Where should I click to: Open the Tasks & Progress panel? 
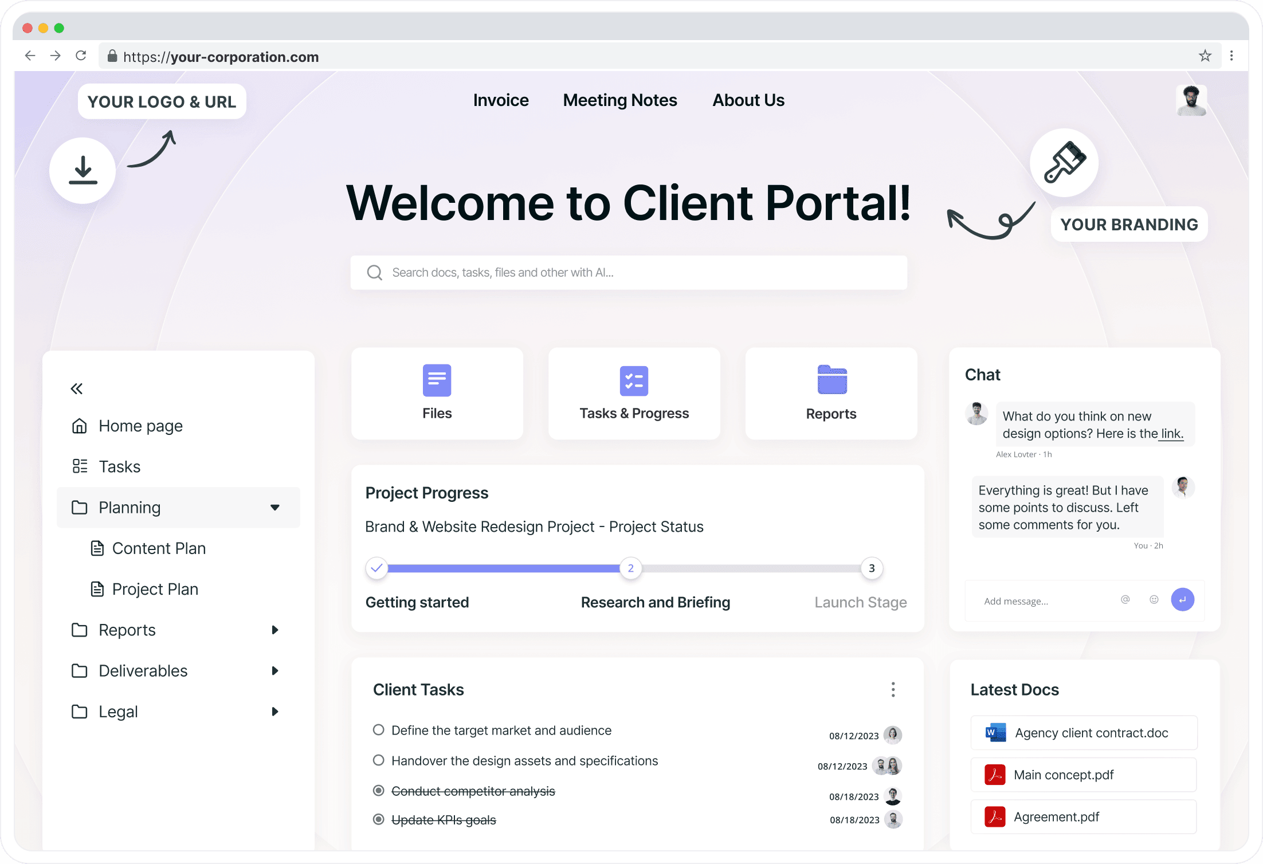tap(633, 395)
